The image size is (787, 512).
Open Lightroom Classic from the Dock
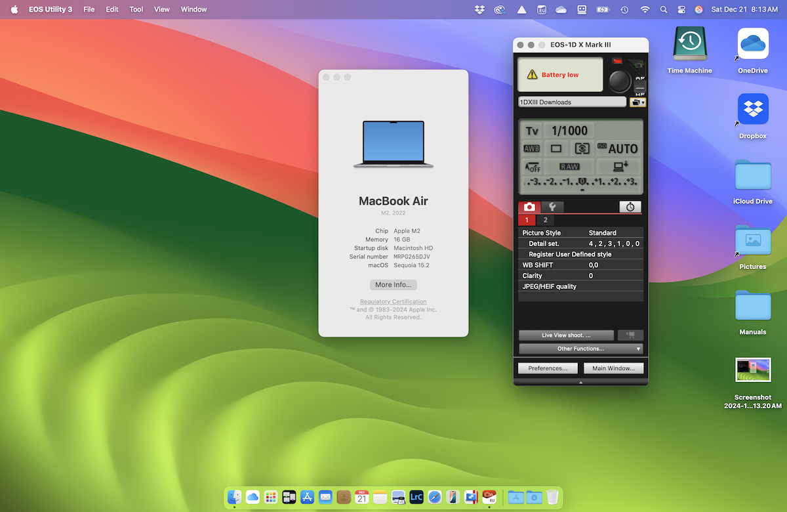pos(416,497)
